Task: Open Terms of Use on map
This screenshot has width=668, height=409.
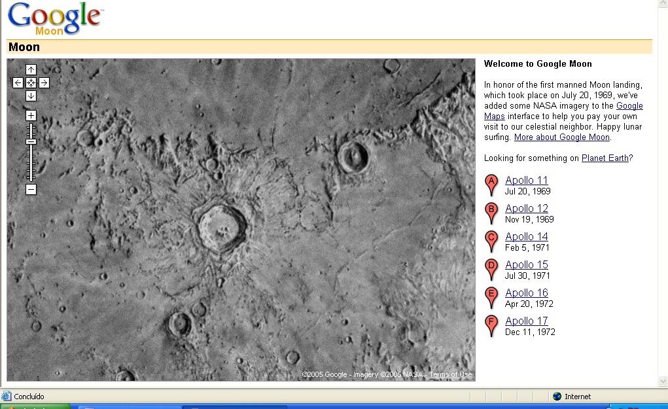Action: coord(450,374)
